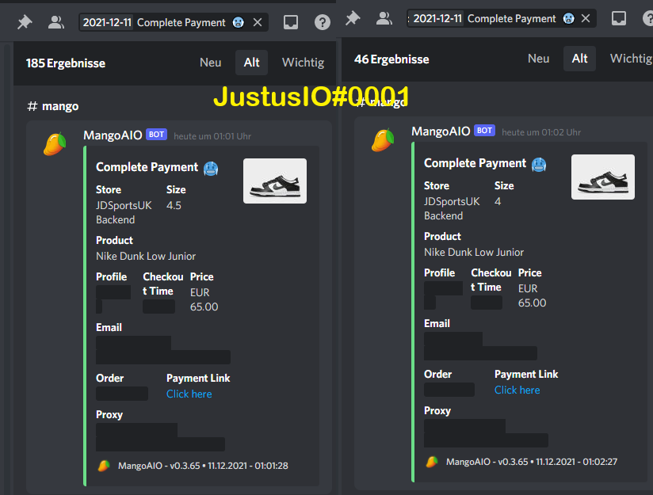Click timestamp heute um 01:02 Uhr
The image size is (653, 495).
point(541,132)
